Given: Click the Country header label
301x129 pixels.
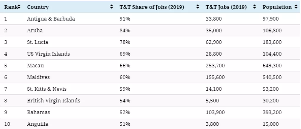Looking at the screenshot, I should coord(38,7).
